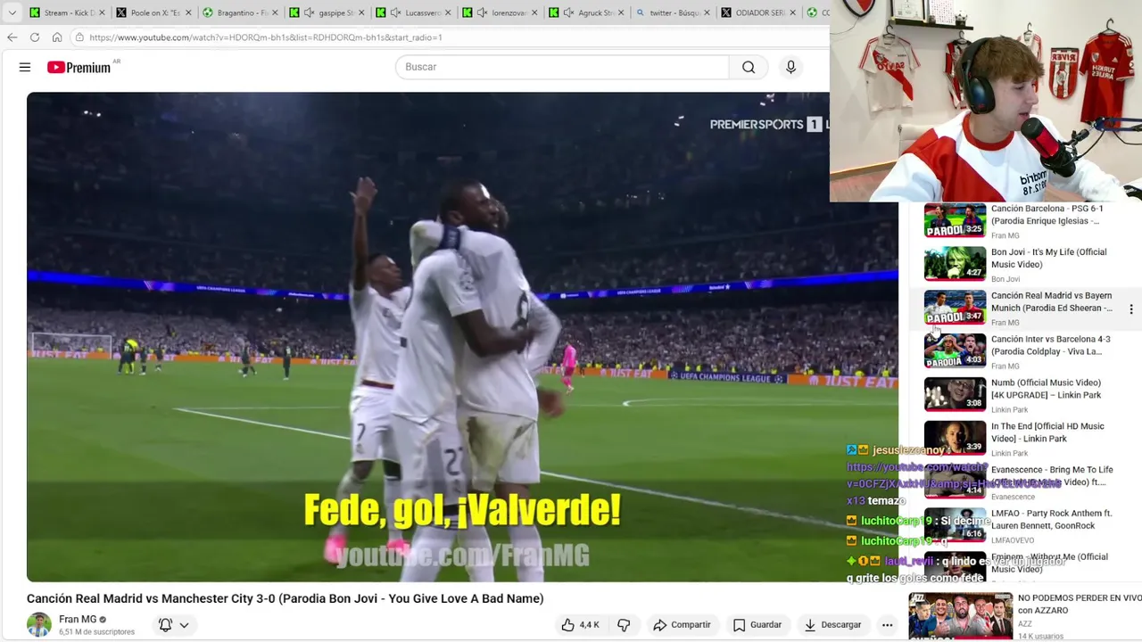Screen dimensions: 1142x642
Task: Toggle the notification bell for Fran MG
Action: pyautogui.click(x=165, y=625)
